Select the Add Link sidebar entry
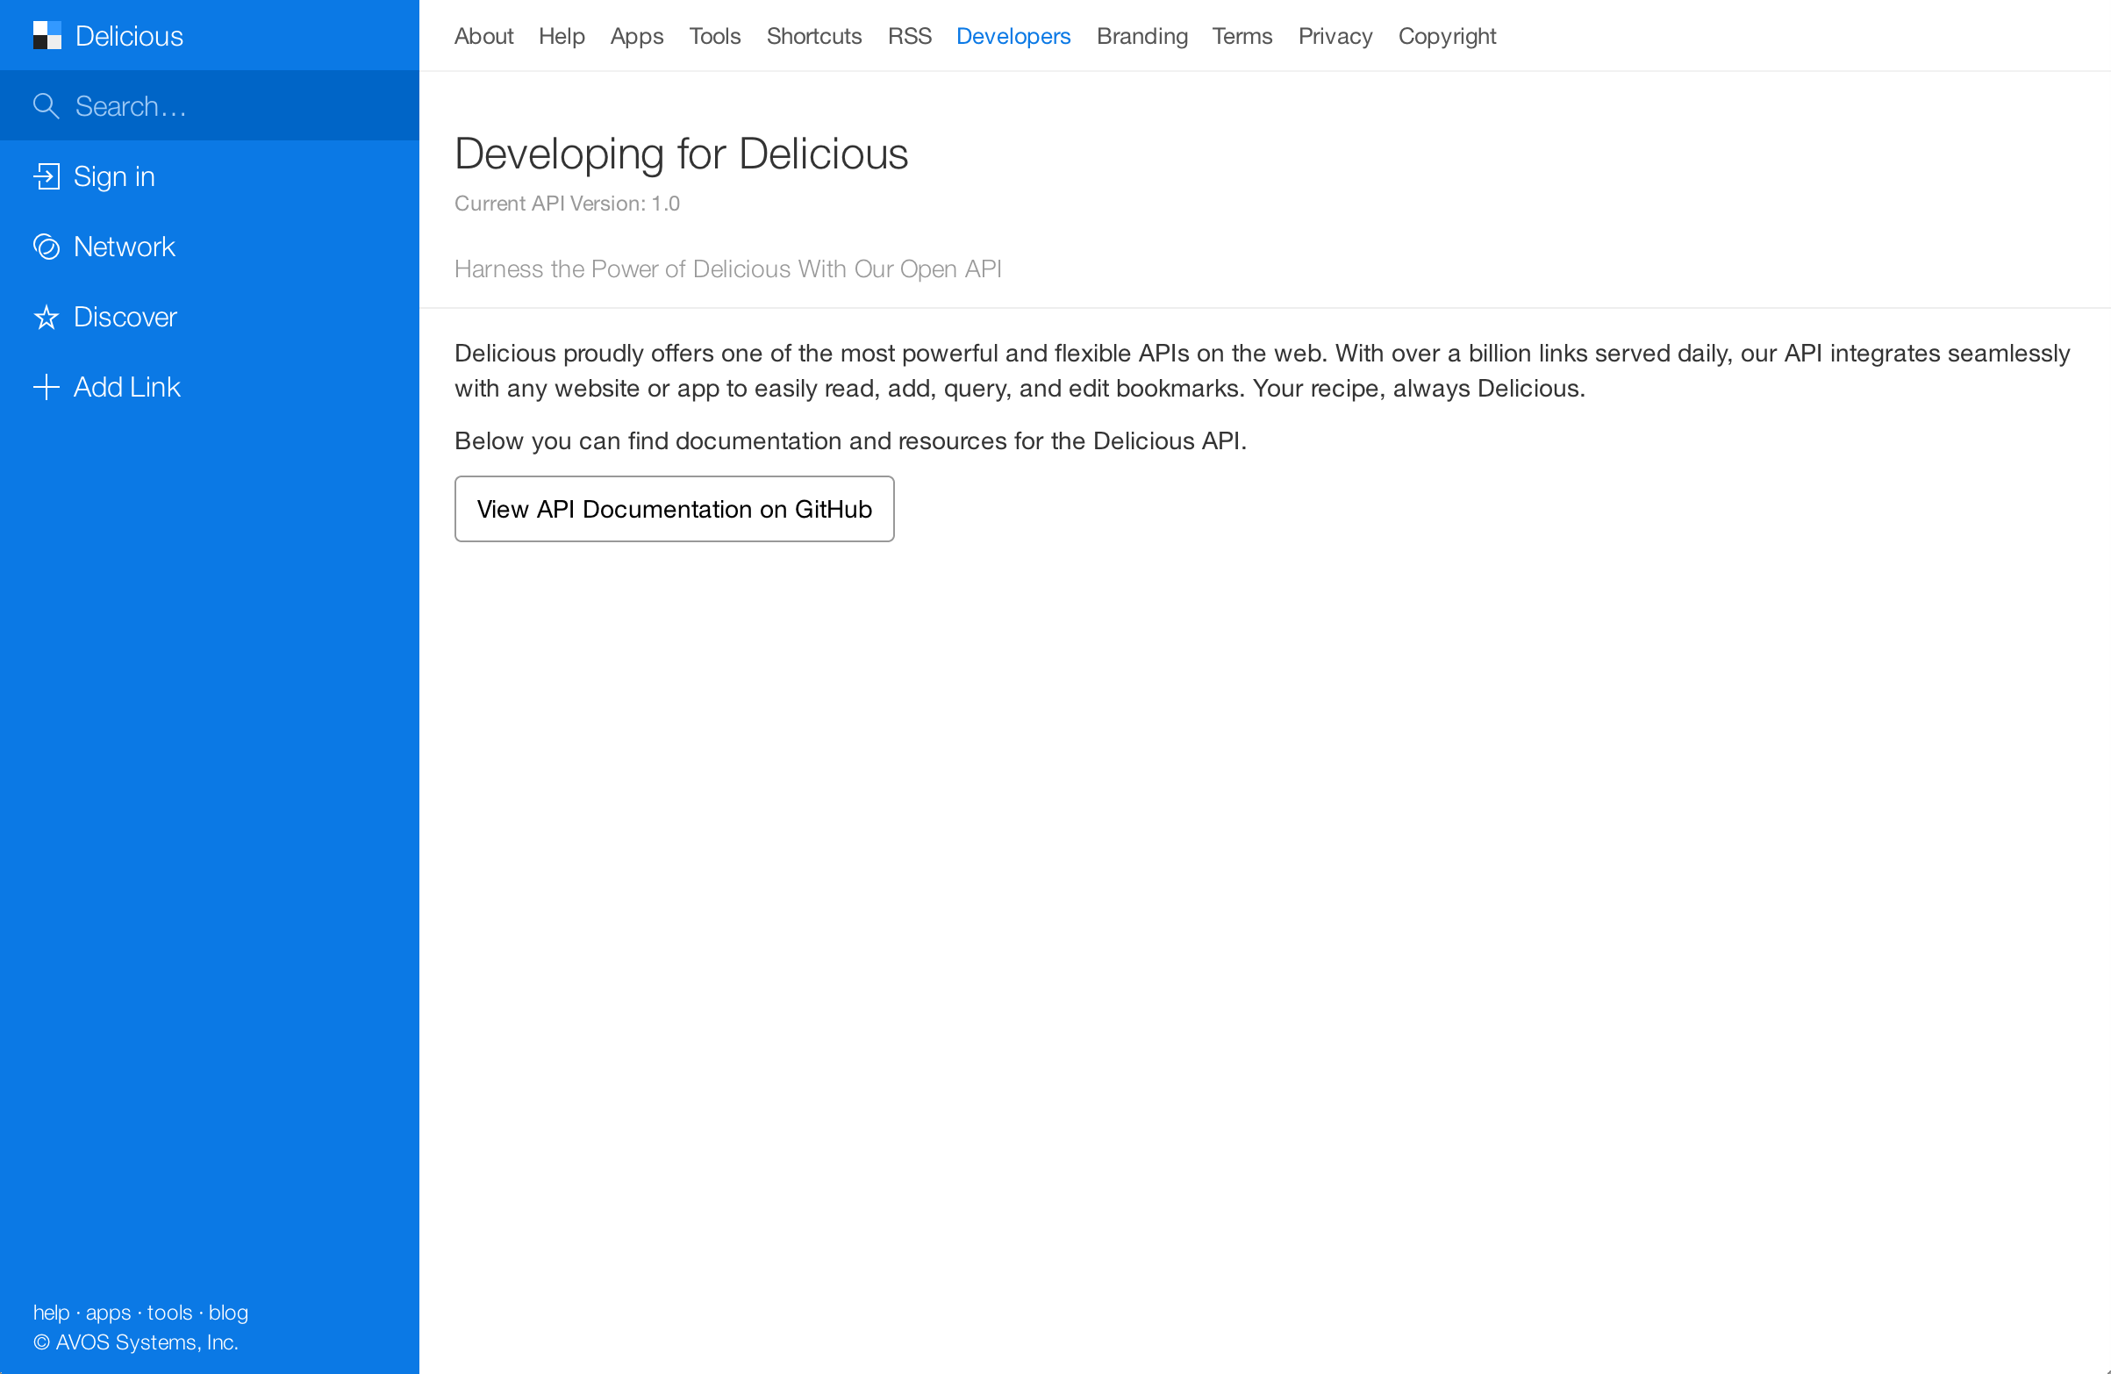 [x=127, y=387]
